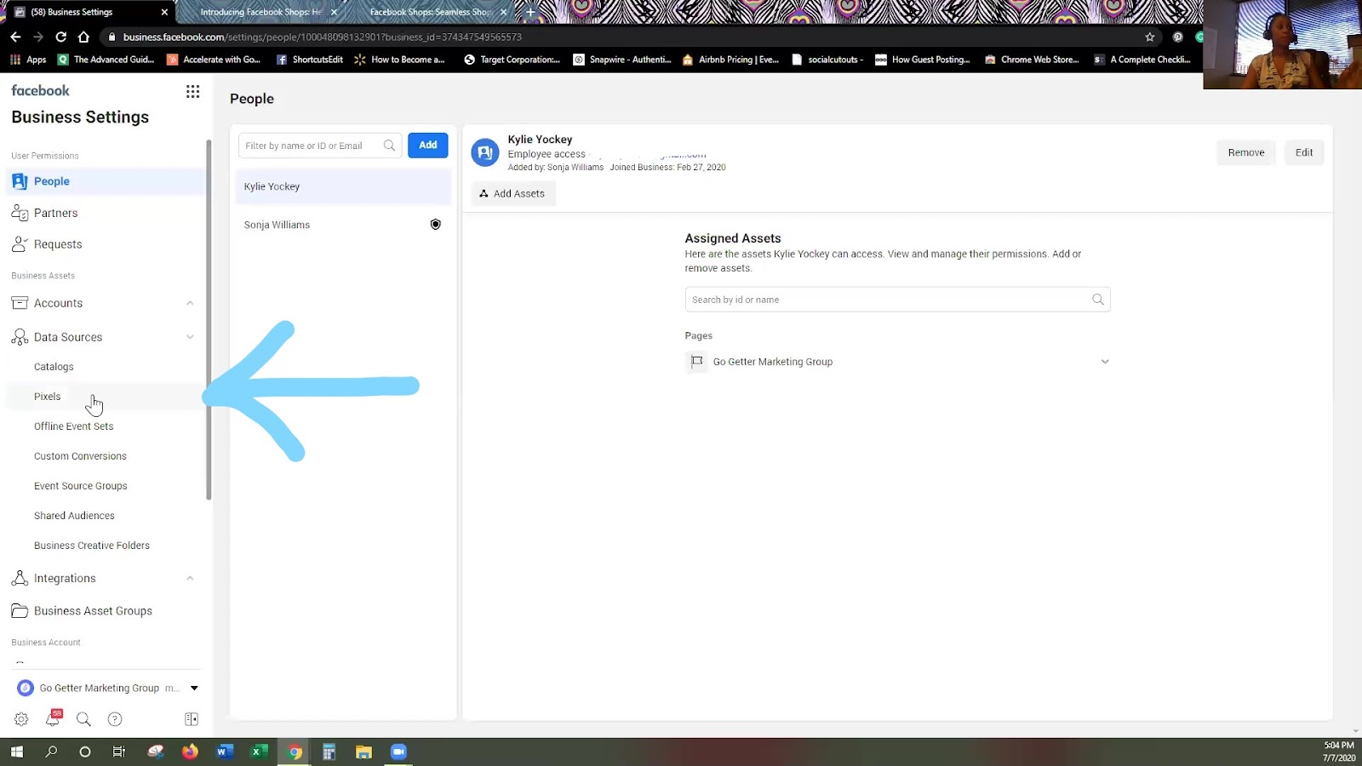Open Business Creative Folders

(x=92, y=546)
